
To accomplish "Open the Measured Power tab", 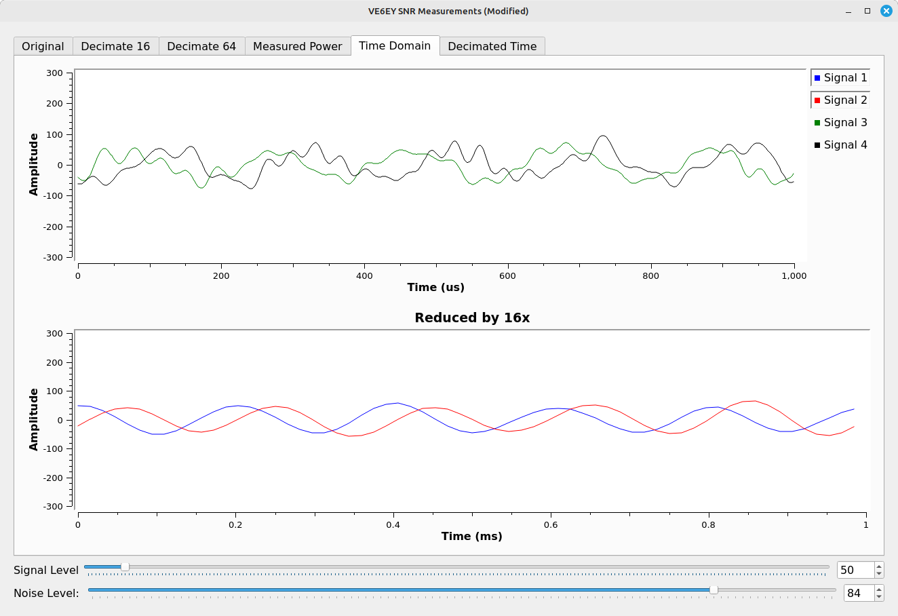I will 297,46.
